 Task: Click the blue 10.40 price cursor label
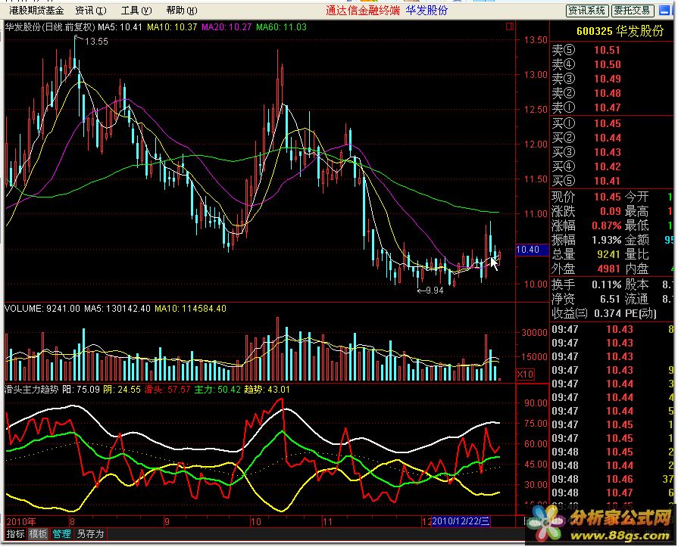click(532, 250)
